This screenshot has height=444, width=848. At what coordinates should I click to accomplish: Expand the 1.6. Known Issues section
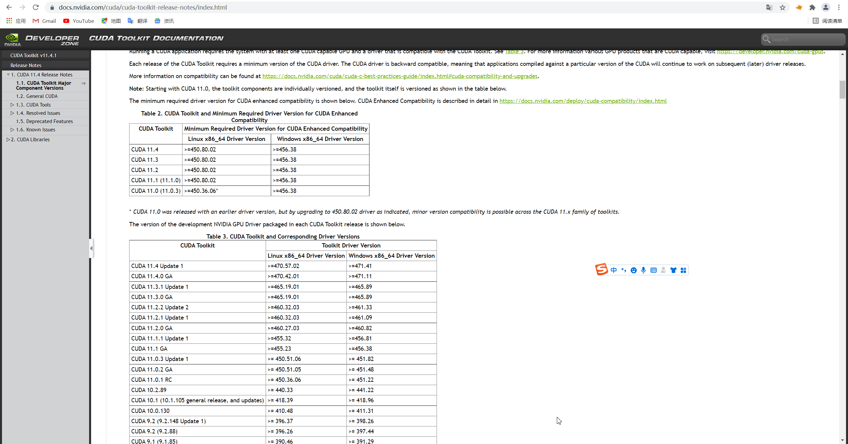pos(12,130)
